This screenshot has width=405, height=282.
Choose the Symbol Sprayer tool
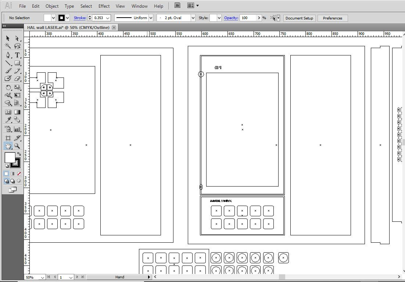[x=8, y=129]
